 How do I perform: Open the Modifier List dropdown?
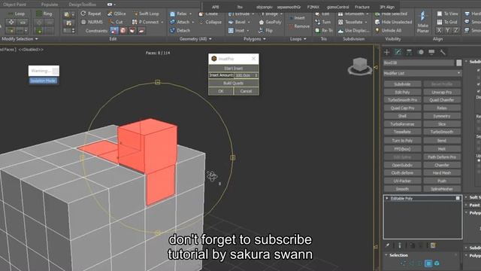(x=422, y=73)
